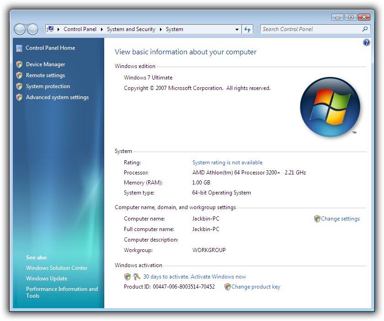384x321 pixels.
Task: Click the keys icon by activation link
Action: coord(137,277)
